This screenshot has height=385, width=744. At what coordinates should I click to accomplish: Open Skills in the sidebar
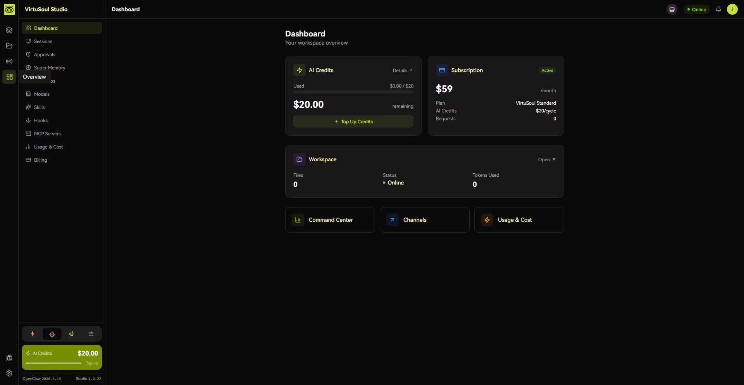click(62, 107)
